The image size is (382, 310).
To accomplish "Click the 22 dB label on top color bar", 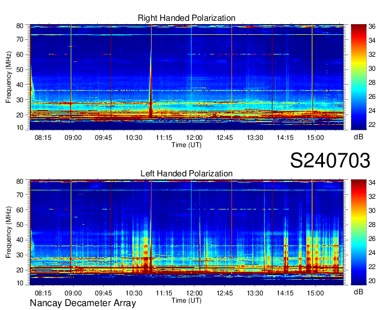I will [x=372, y=125].
